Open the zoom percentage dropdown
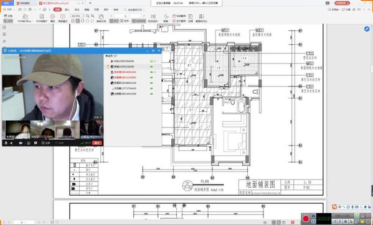 [77, 16]
